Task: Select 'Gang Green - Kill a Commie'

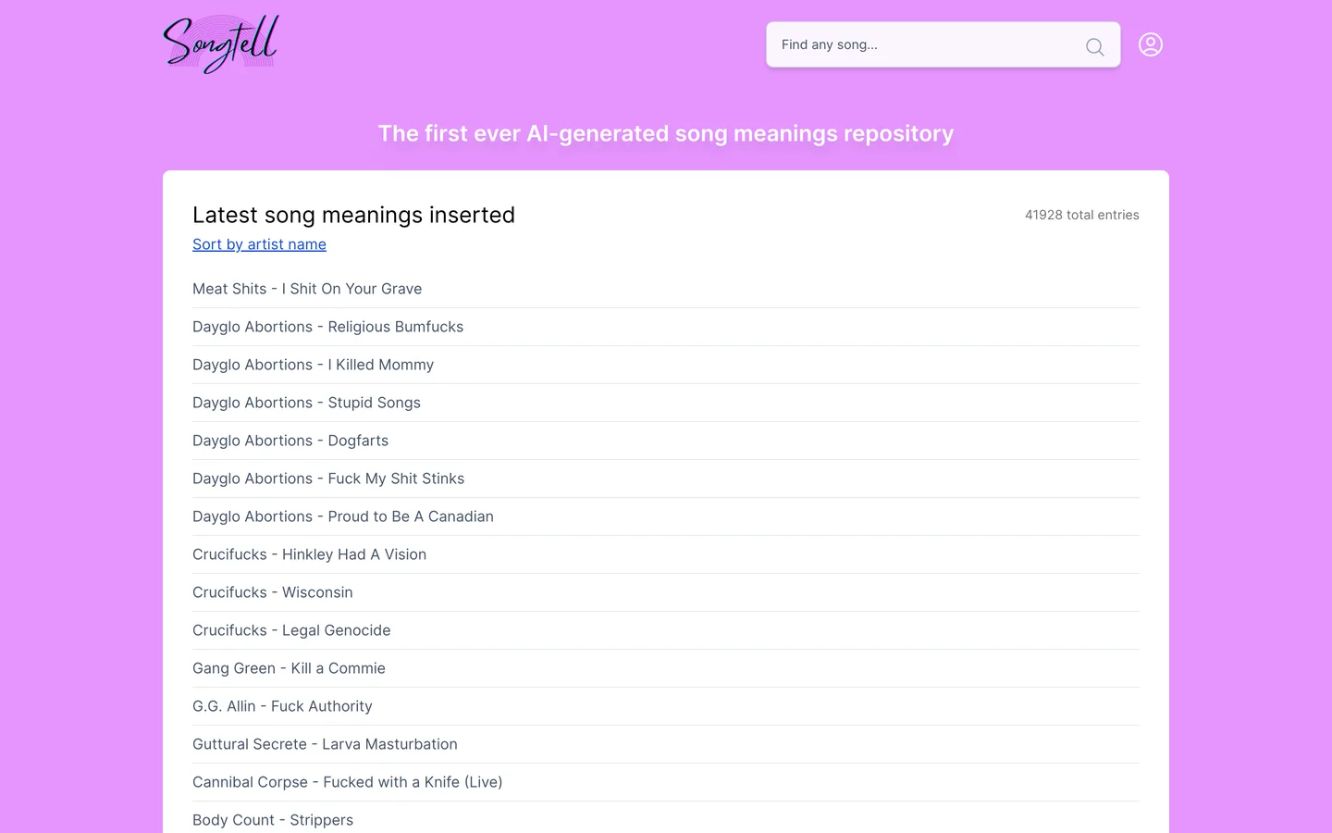Action: (289, 668)
